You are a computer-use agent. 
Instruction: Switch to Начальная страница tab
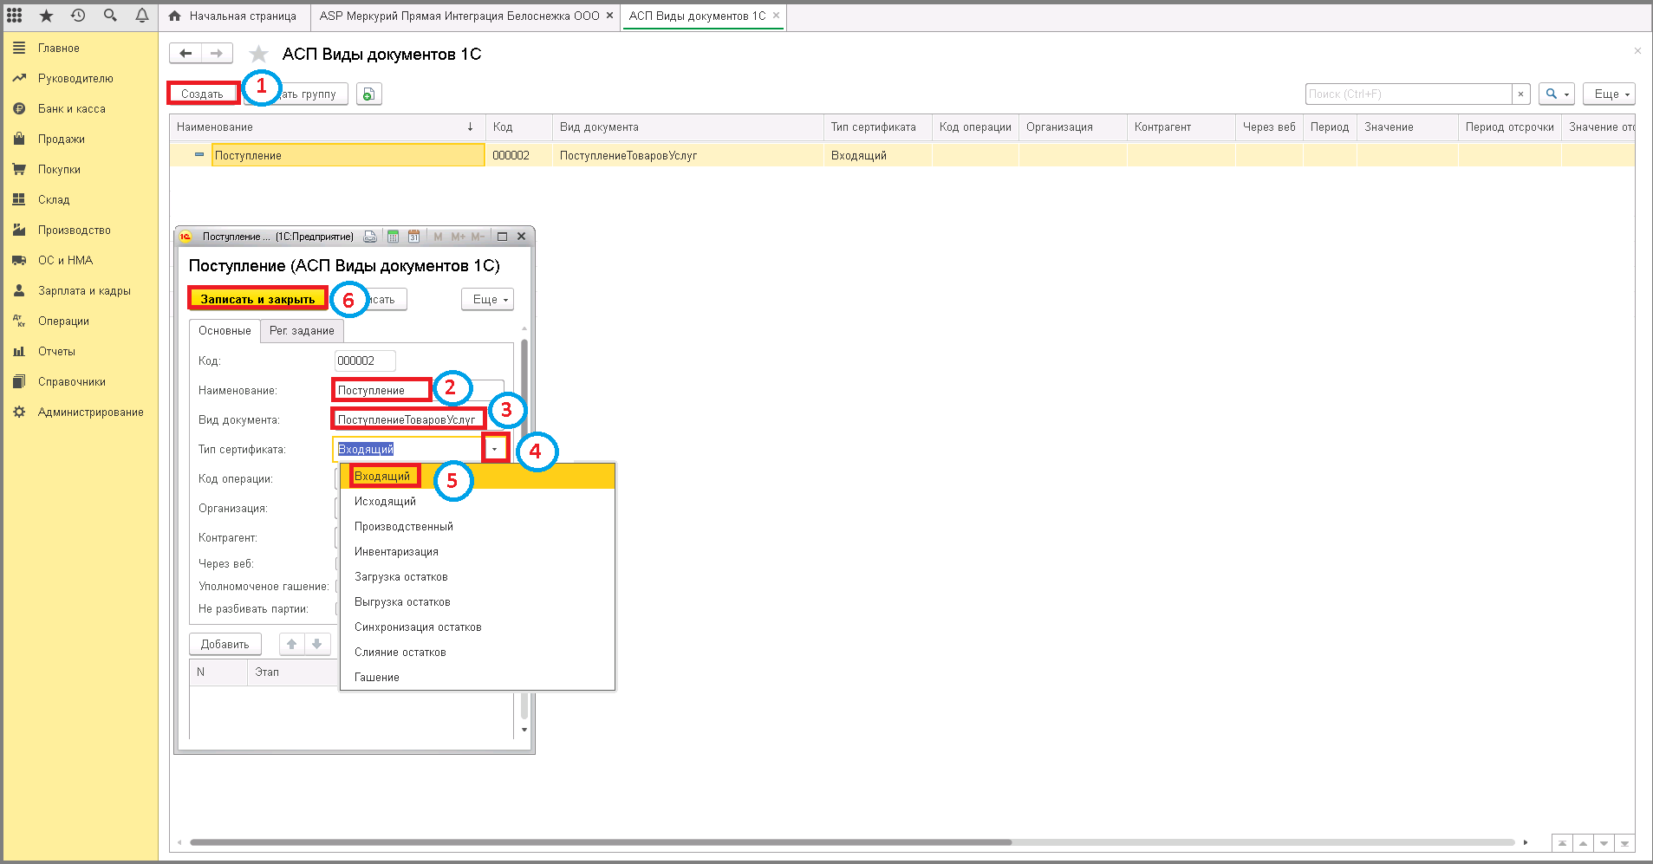234,16
